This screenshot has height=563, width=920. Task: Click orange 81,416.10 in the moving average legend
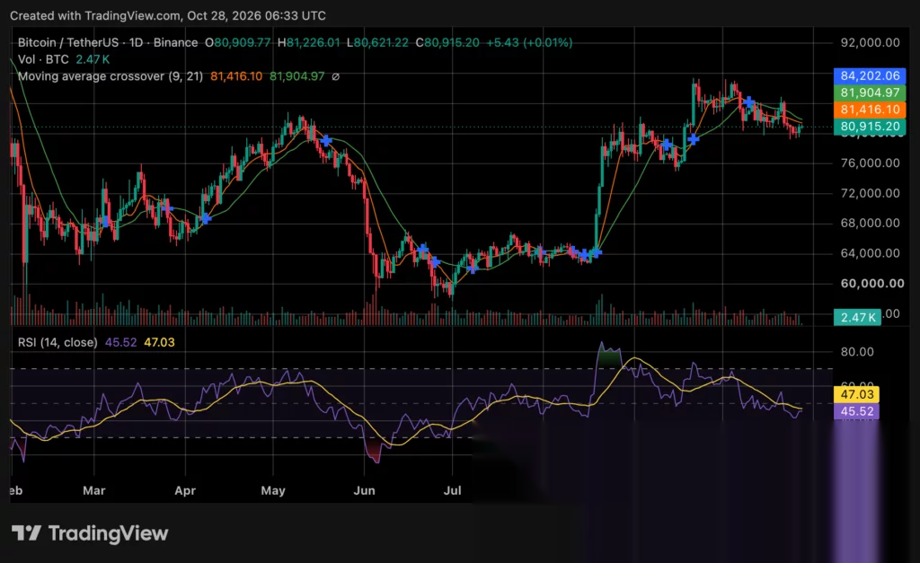tap(236, 76)
